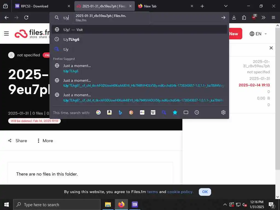This screenshot has width=280, height=210.
Task: Select the t.ly search suggestion
Action: tap(139, 49)
